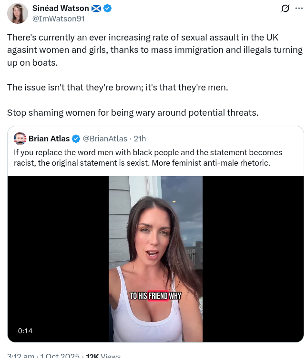Open the 1 Oct 2025 post date link
The image size is (307, 358).
click(x=60, y=356)
